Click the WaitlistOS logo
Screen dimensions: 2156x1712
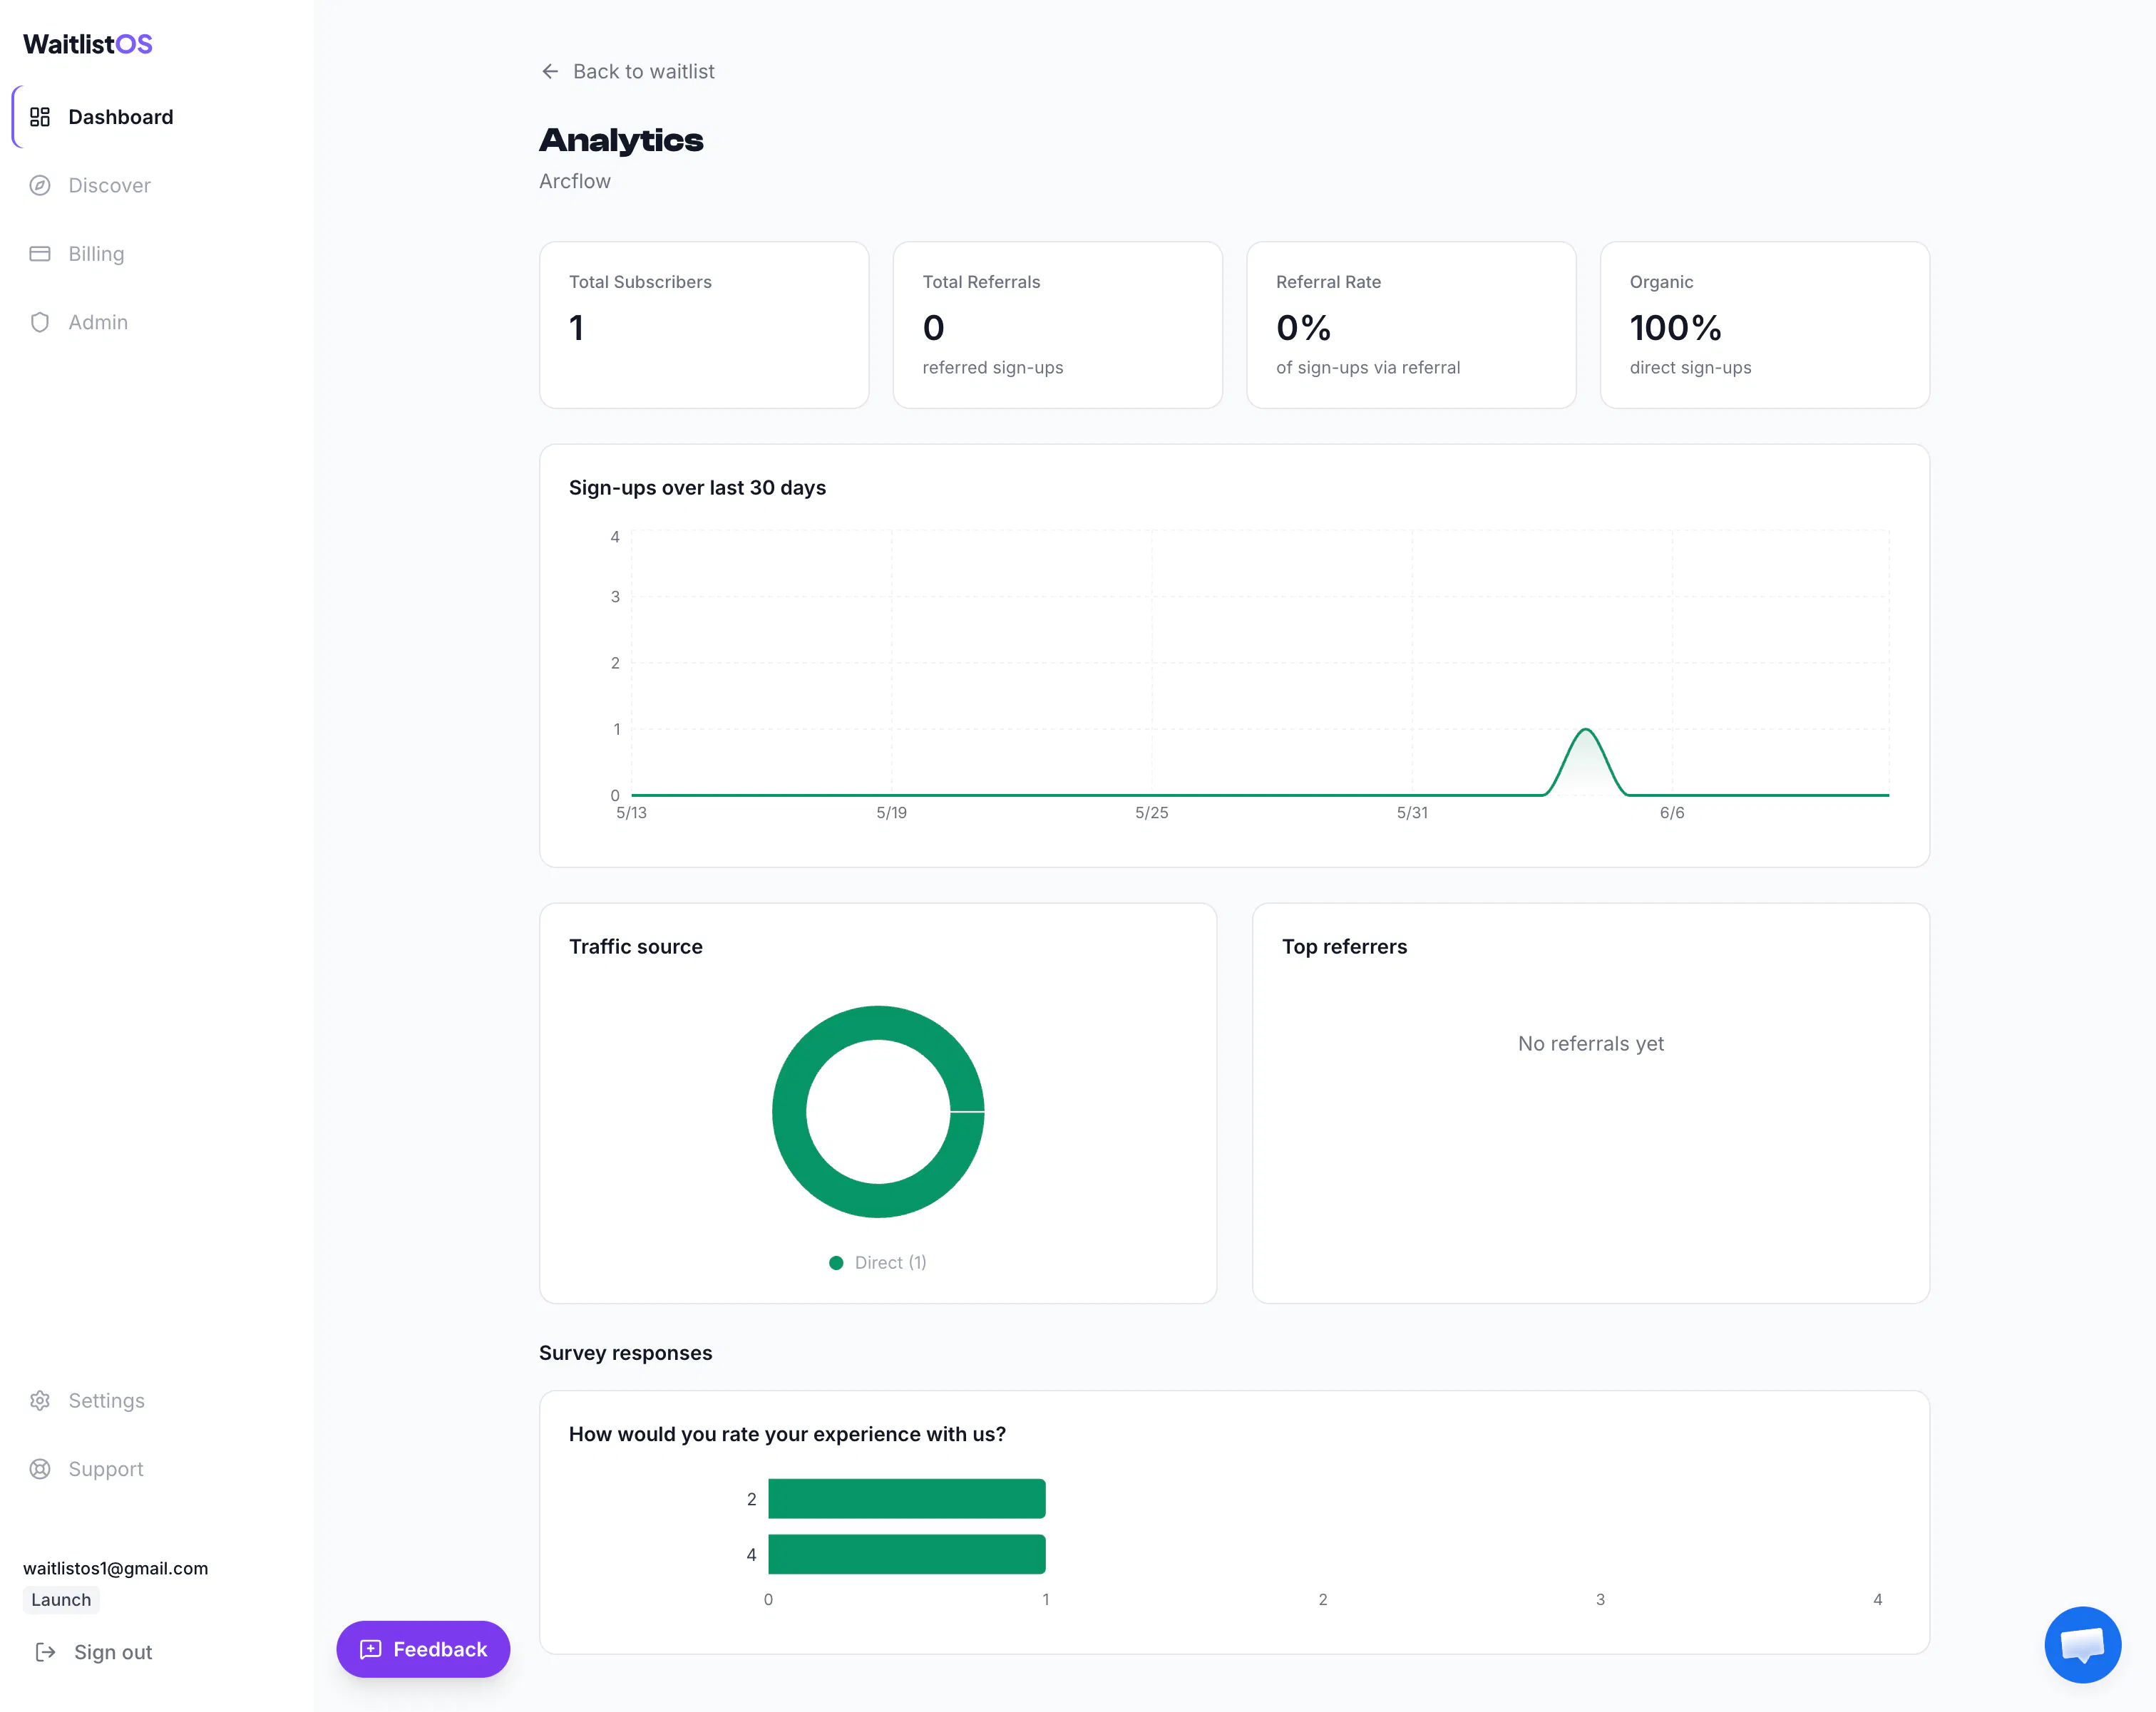click(x=88, y=44)
